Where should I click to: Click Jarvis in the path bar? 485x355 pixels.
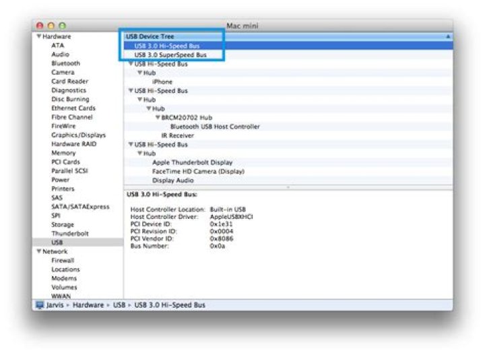tap(55, 305)
